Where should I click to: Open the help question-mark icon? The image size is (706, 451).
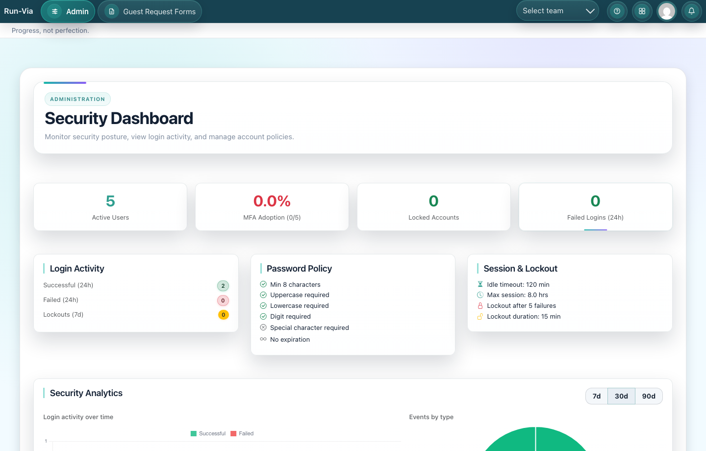(x=617, y=11)
